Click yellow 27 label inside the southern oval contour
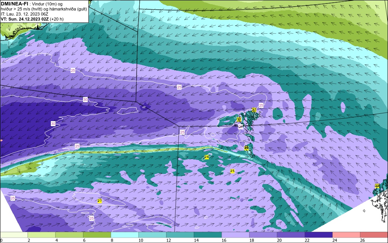This screenshot has width=388, height=243. 100,201
